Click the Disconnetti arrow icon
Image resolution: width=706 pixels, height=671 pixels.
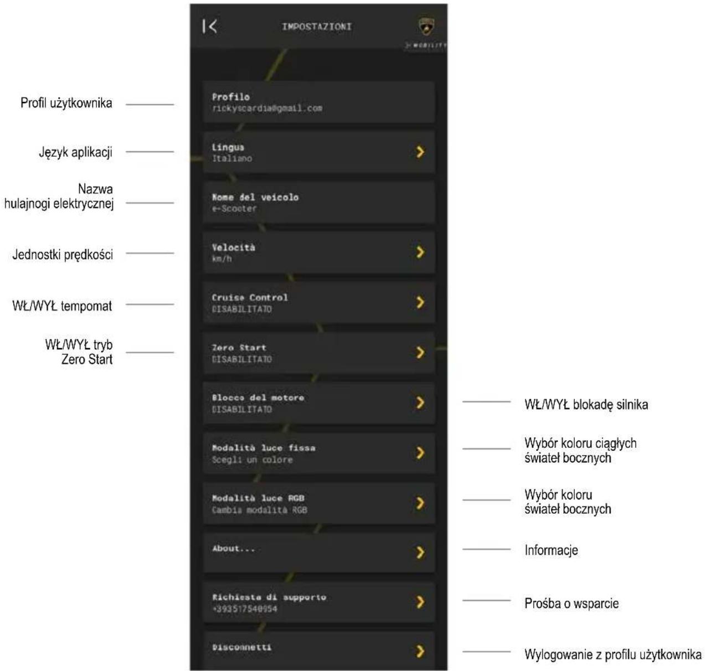click(420, 651)
